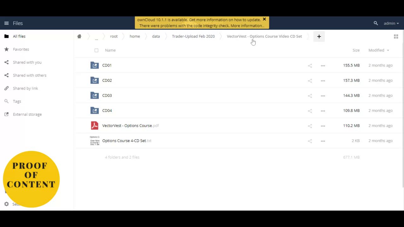
Task: Share the VectorVest - Options Course.pdf file
Action: tap(310, 126)
